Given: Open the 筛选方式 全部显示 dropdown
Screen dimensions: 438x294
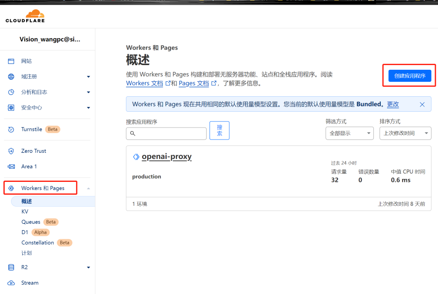Looking at the screenshot, I should point(349,133).
